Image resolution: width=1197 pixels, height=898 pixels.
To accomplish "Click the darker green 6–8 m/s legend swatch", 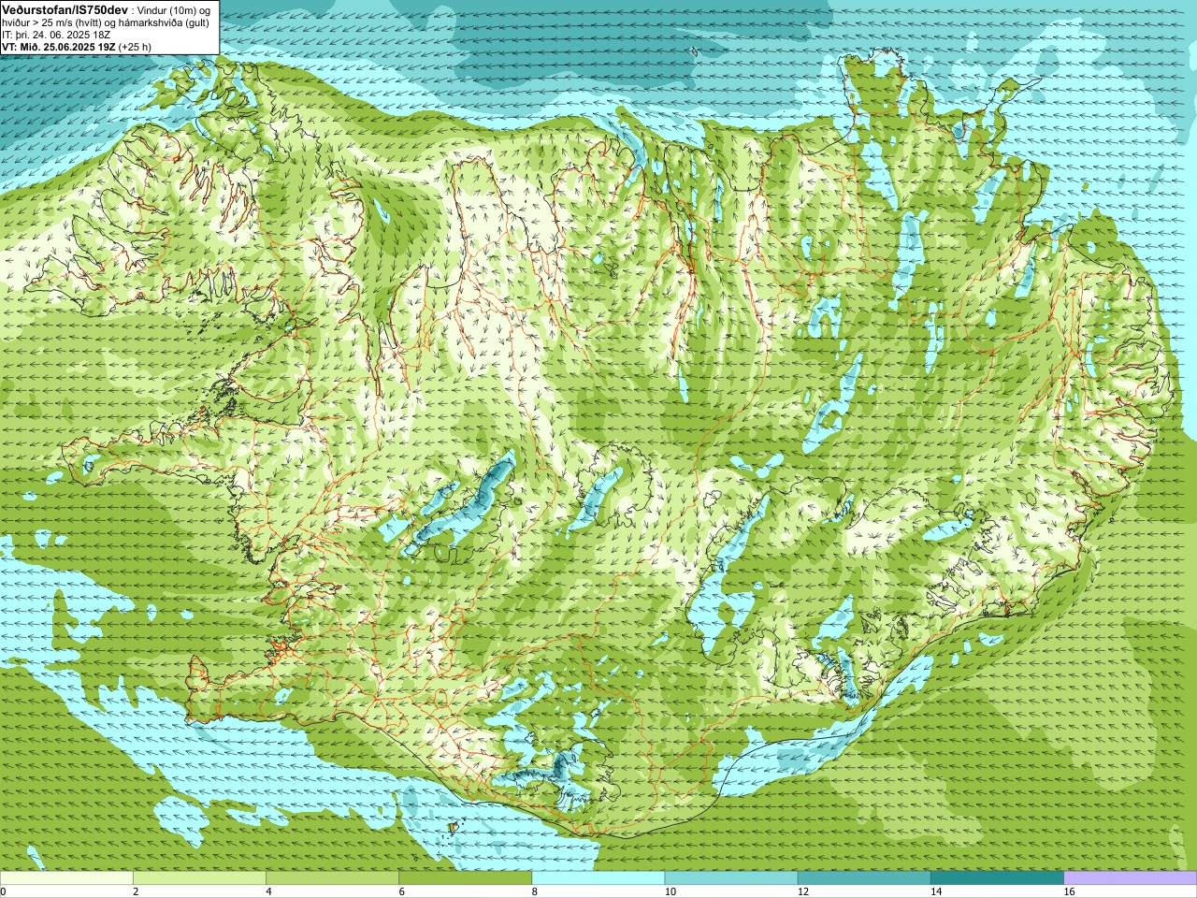I will [466, 878].
